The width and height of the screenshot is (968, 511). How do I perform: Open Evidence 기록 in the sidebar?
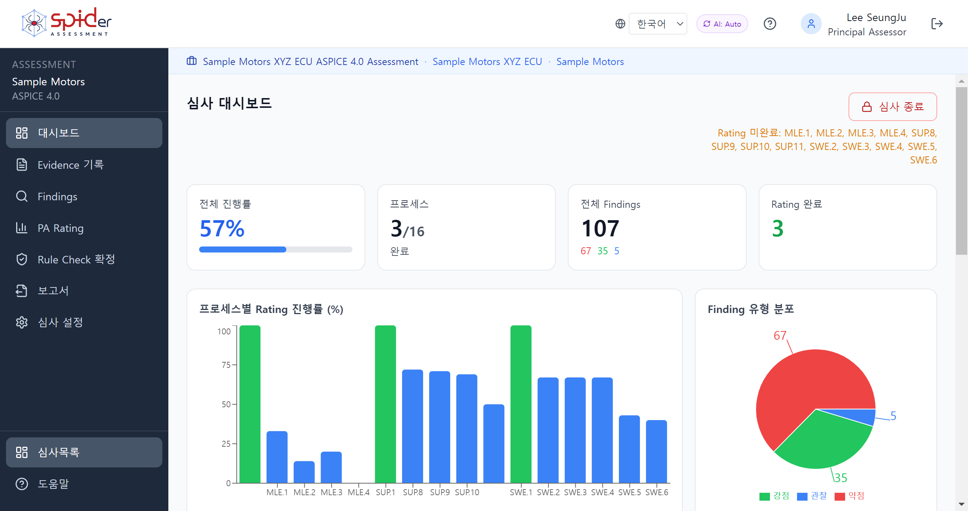[x=84, y=165]
